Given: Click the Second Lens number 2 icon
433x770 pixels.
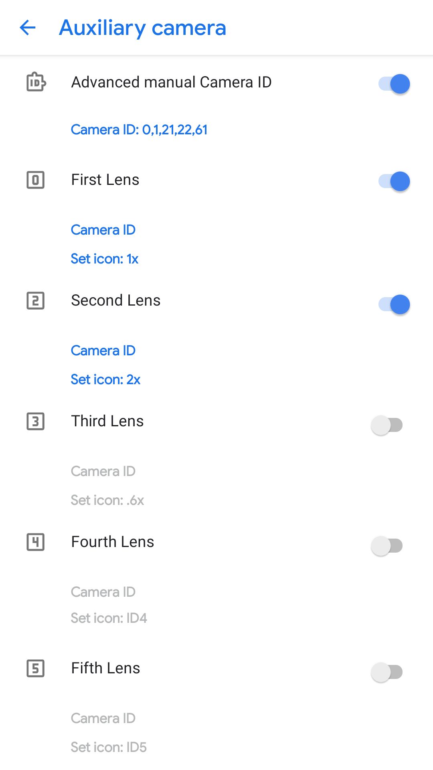Looking at the screenshot, I should click(35, 301).
